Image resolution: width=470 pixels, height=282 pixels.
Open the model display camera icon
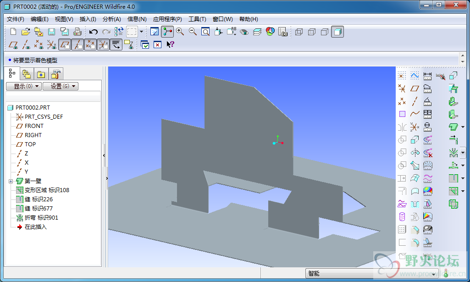tap(282, 32)
